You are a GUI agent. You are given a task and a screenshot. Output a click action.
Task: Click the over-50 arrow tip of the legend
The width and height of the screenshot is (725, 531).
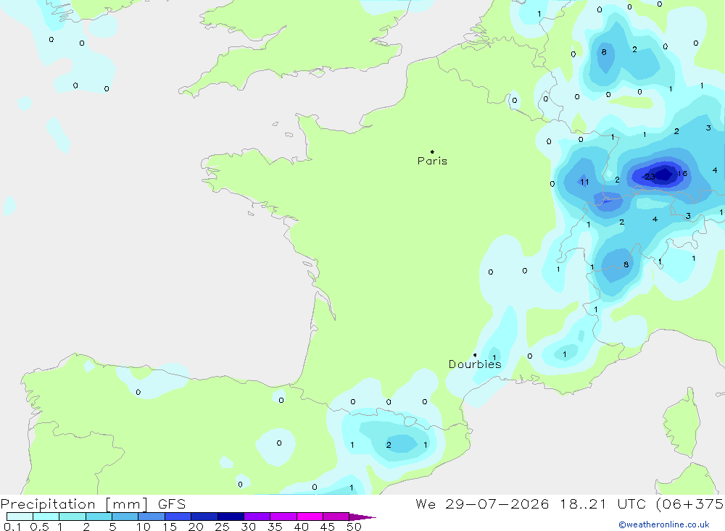tap(362, 517)
